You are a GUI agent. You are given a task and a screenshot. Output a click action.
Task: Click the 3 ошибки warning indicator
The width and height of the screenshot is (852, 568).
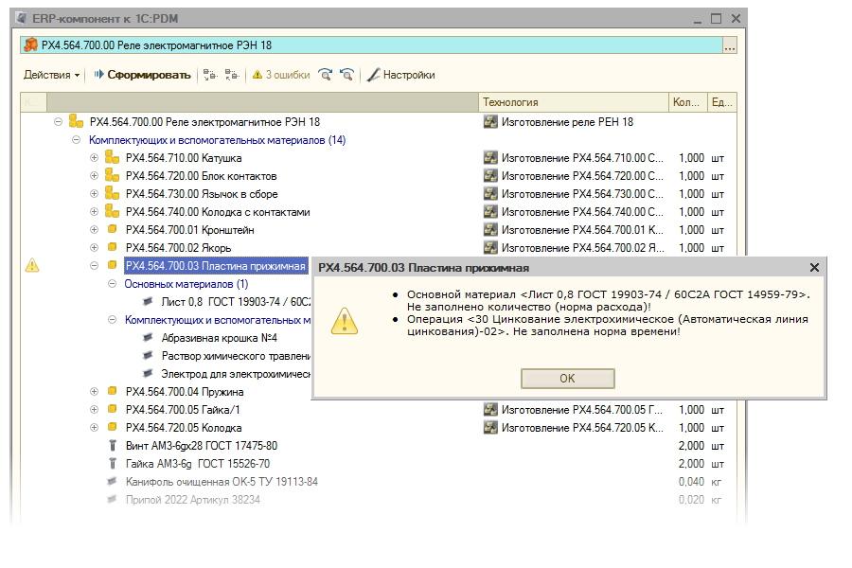(280, 75)
